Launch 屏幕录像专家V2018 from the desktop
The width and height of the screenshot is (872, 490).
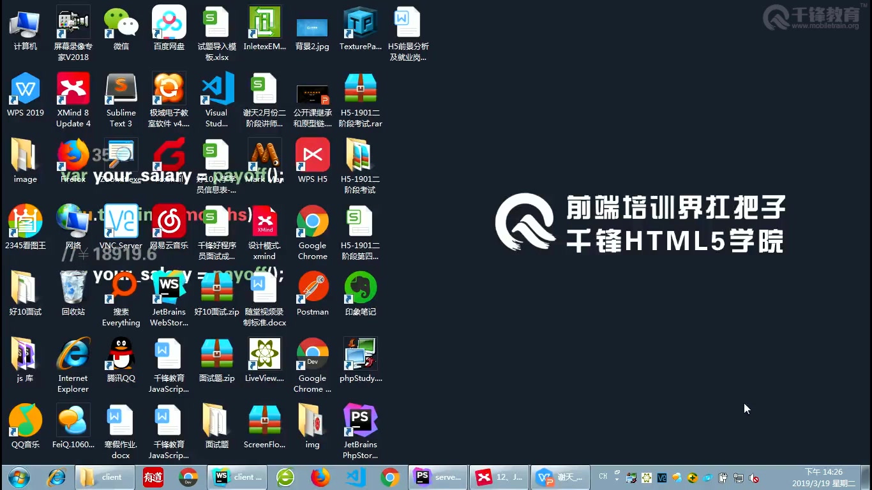point(73,34)
